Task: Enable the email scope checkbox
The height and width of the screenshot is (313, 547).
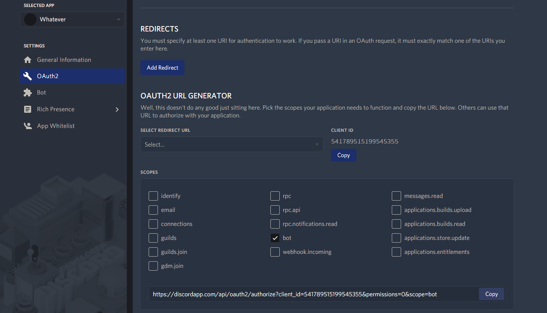Action: click(153, 210)
